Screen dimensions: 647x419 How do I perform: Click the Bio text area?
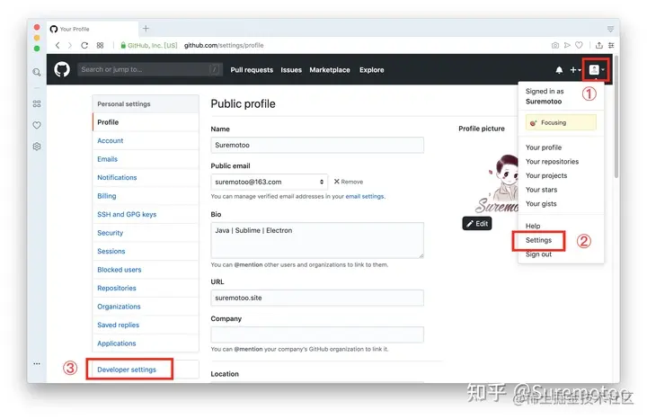(x=317, y=240)
